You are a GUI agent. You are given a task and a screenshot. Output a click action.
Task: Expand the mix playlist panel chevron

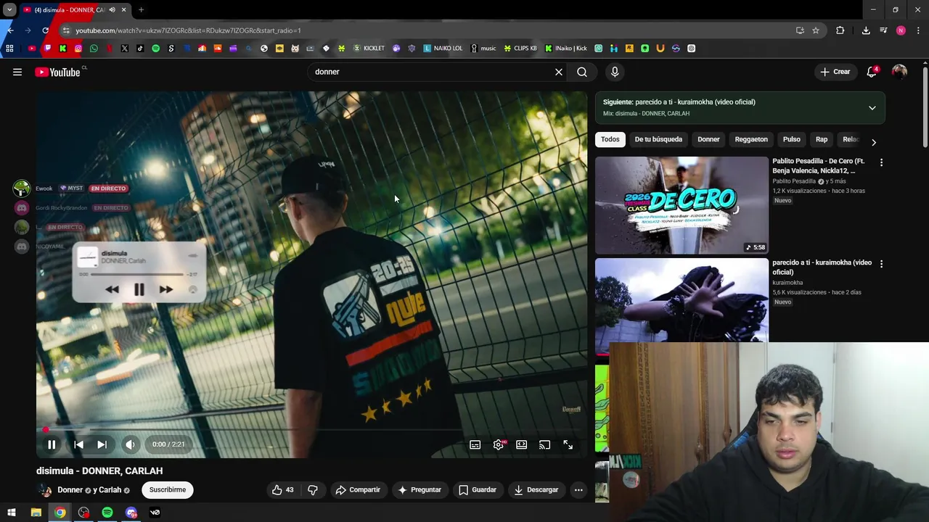872,108
